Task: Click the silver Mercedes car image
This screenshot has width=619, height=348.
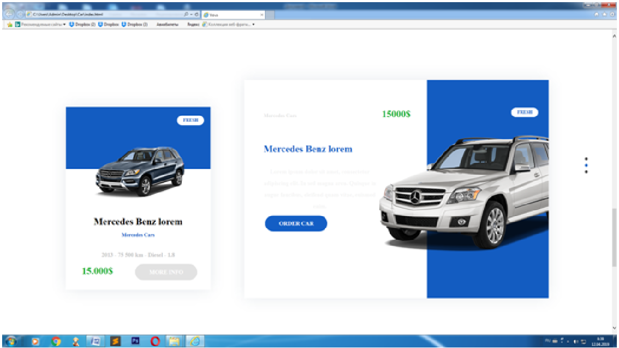Action: click(464, 192)
